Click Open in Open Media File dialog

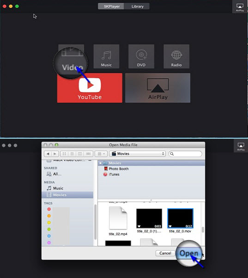(189, 253)
